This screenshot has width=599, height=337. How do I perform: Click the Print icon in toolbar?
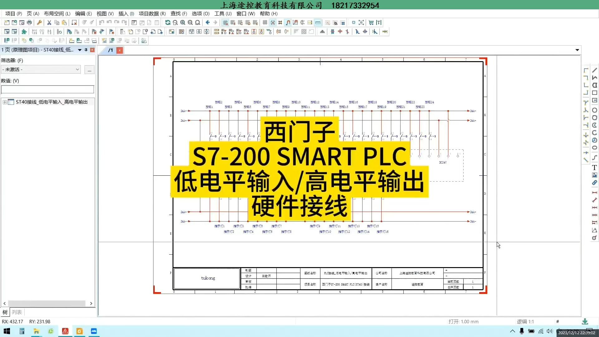[29, 22]
